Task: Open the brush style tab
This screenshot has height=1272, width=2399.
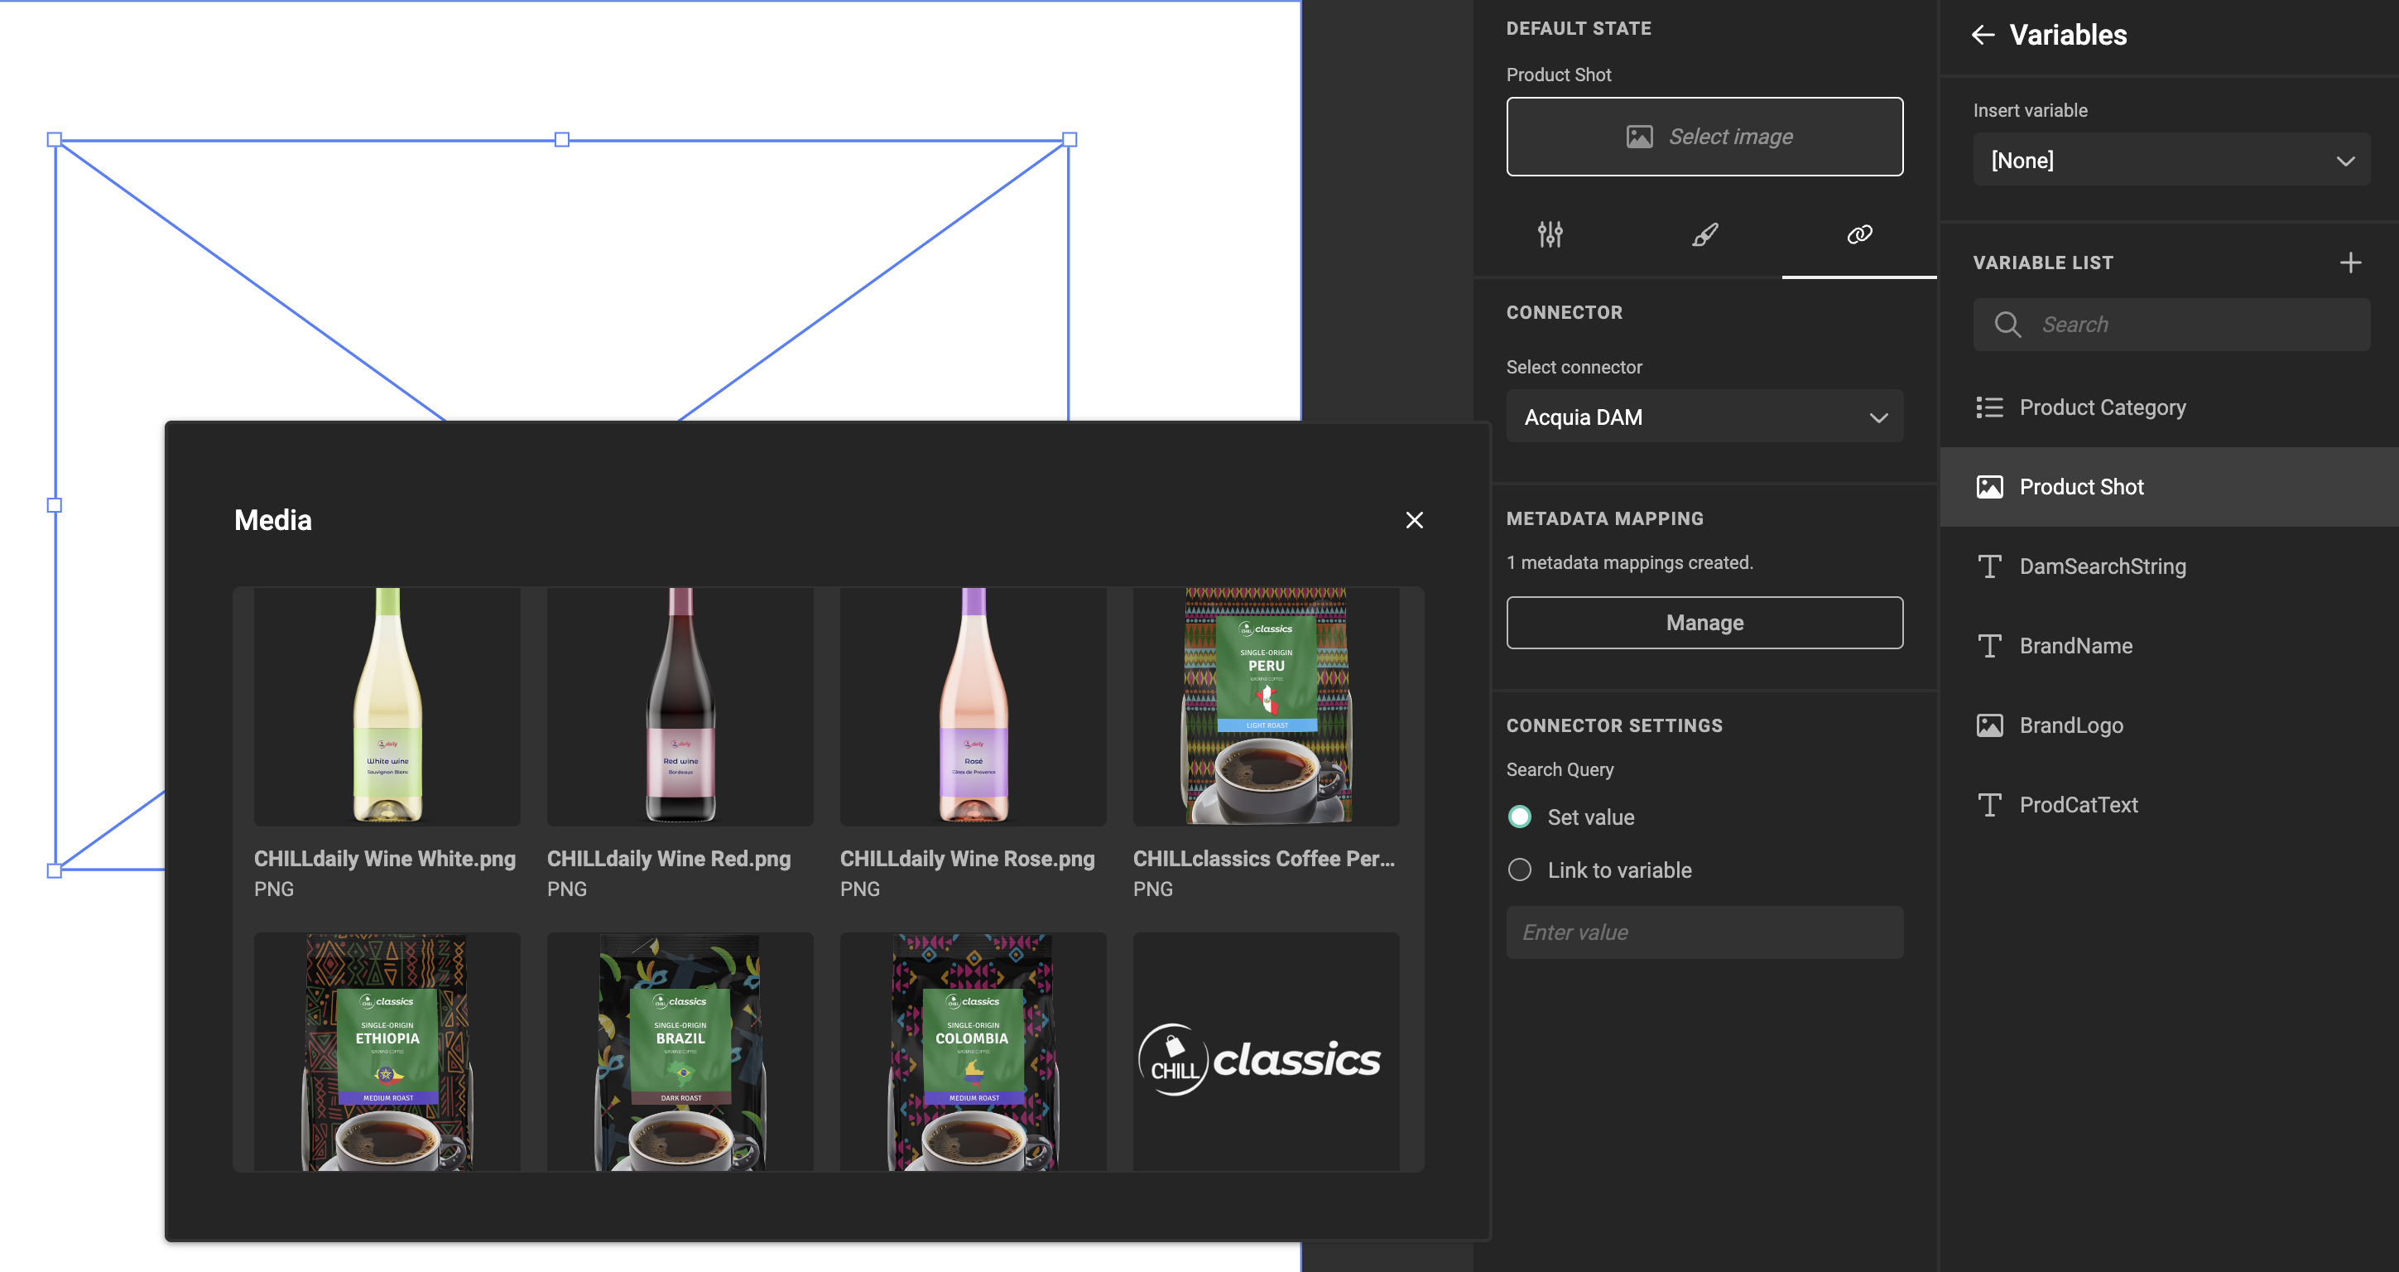Action: pos(1704,234)
